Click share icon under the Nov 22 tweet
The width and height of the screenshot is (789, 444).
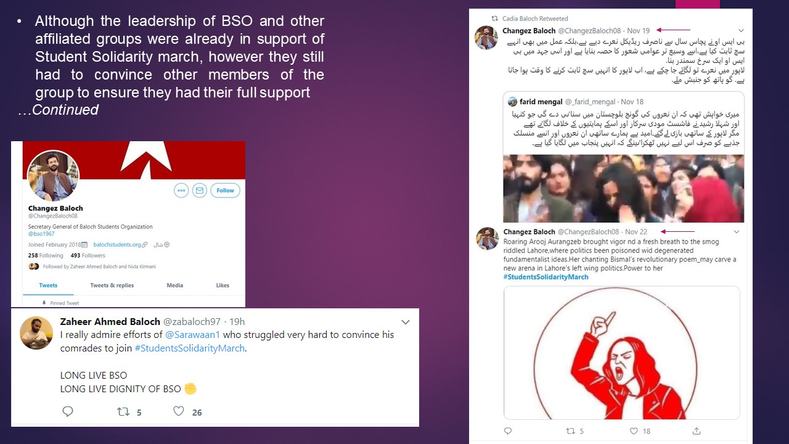click(697, 431)
